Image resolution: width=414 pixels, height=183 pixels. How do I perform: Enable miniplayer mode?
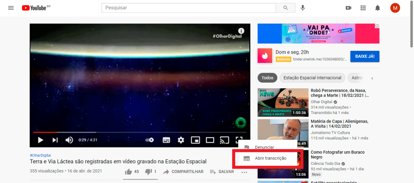click(x=195, y=140)
